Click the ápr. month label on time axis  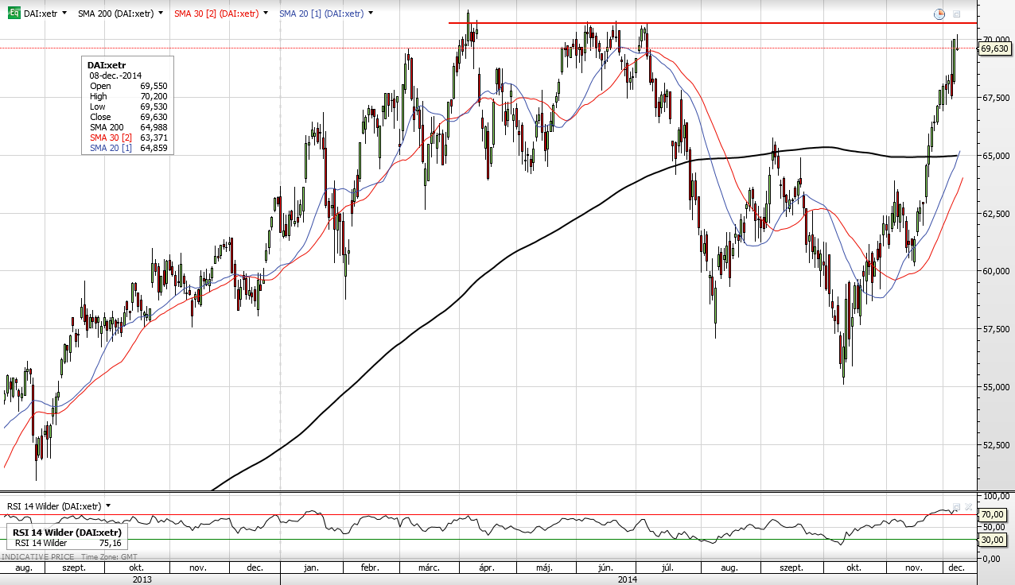[487, 568]
